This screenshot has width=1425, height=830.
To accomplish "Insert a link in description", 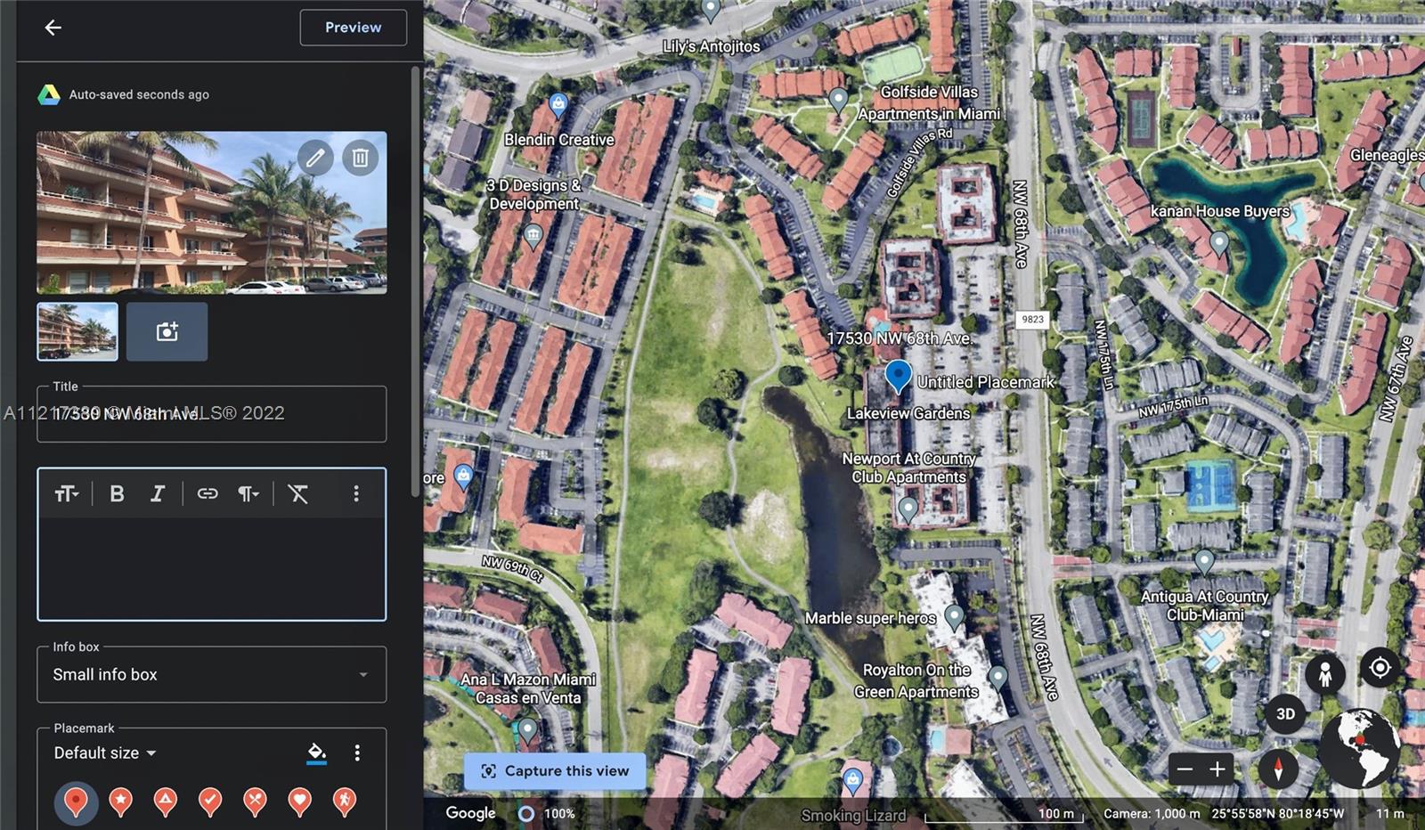I will 207,493.
